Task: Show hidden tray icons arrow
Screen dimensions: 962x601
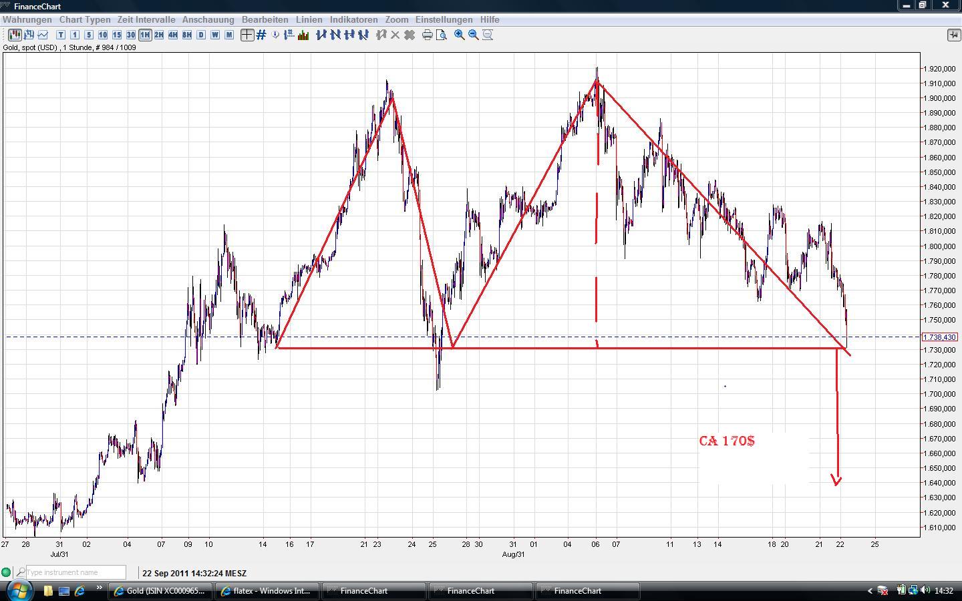Action: click(x=870, y=590)
